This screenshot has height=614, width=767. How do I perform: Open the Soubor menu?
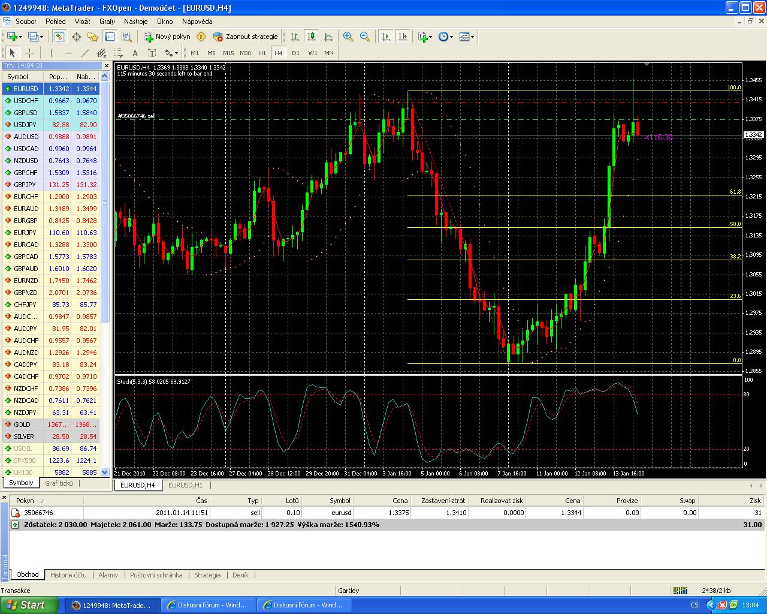26,22
